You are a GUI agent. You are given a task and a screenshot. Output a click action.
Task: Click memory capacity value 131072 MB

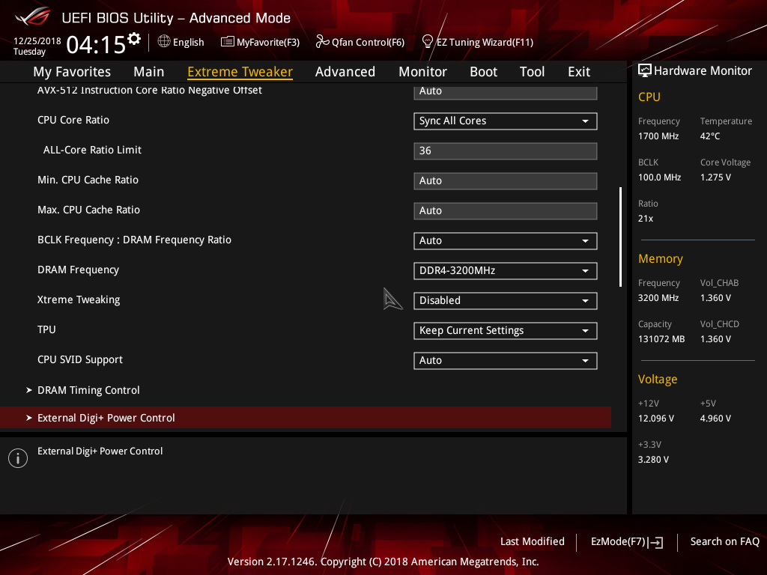point(661,339)
